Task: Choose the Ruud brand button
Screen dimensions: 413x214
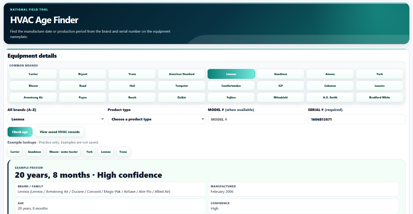Action: [83, 86]
